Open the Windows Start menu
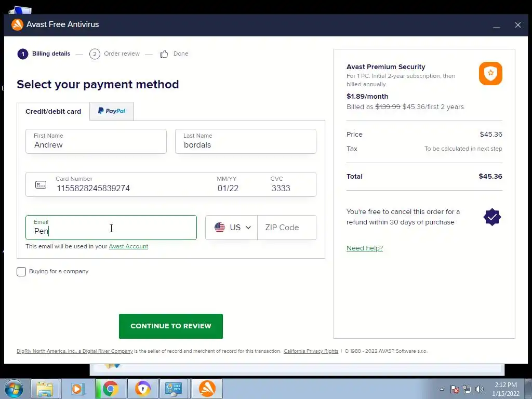Viewport: 532px width, 399px height. click(14, 389)
